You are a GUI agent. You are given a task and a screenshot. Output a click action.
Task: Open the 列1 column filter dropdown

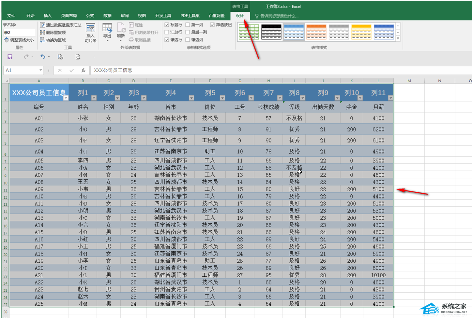[94, 98]
